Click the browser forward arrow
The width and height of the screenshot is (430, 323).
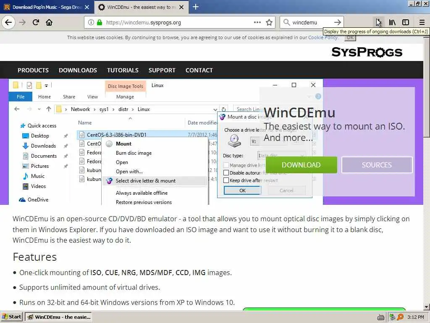point(22,22)
